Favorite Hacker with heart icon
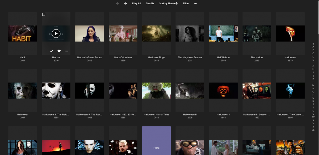Viewport: 319px width, 155px height. point(59,51)
